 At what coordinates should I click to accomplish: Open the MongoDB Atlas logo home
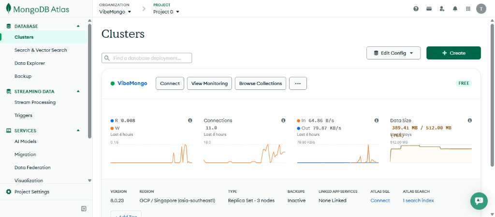pos(37,9)
